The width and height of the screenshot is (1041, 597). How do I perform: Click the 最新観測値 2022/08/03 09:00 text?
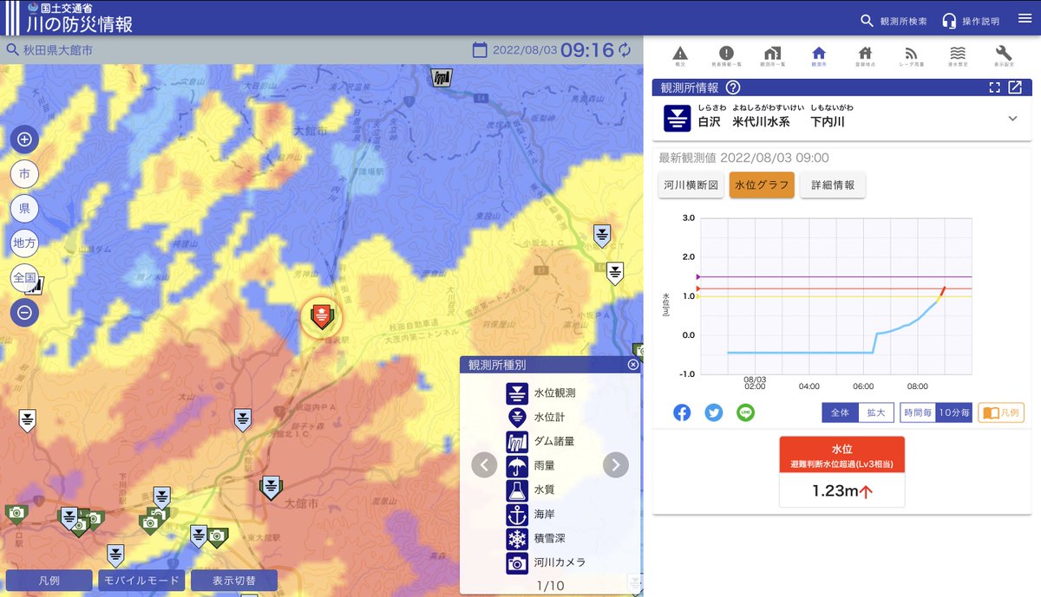click(744, 158)
